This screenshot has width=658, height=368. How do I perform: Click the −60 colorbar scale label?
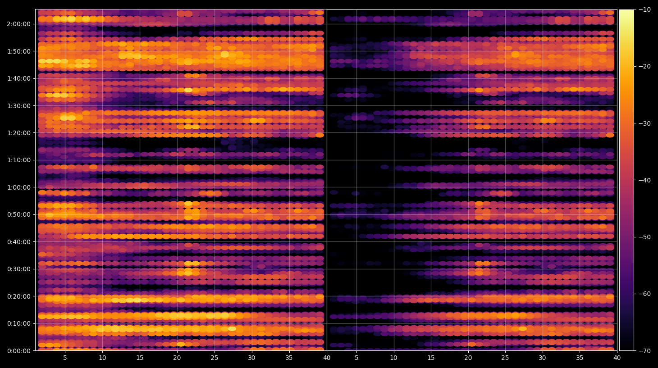644,294
